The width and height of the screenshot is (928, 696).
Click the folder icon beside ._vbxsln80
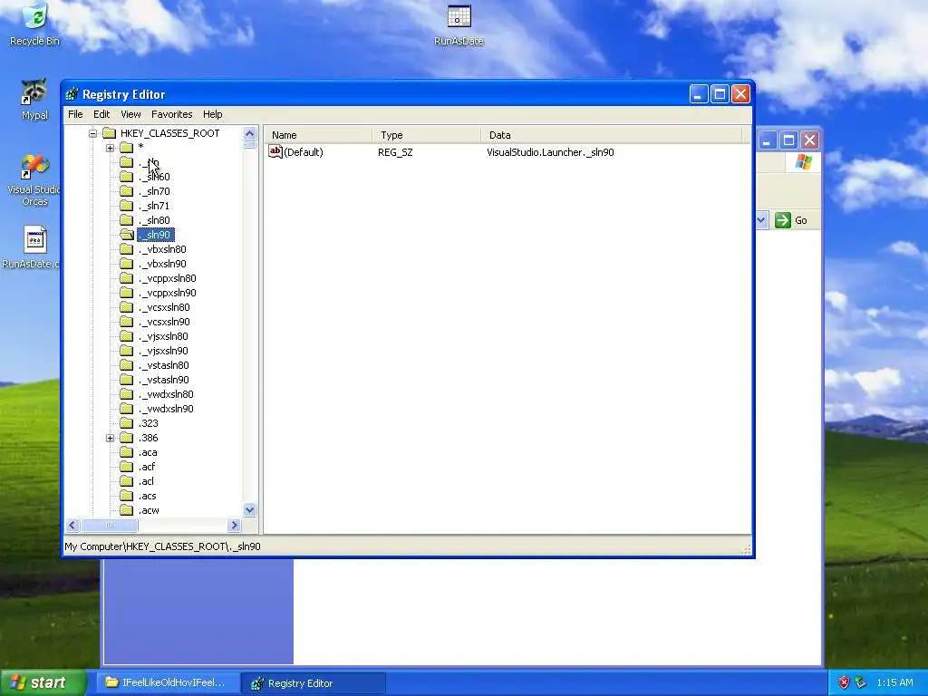(x=126, y=249)
